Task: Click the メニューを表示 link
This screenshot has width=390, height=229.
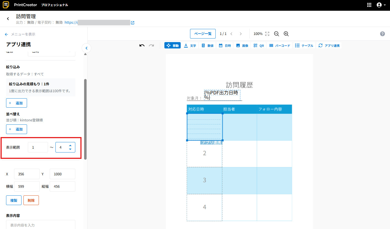Action: (20, 34)
